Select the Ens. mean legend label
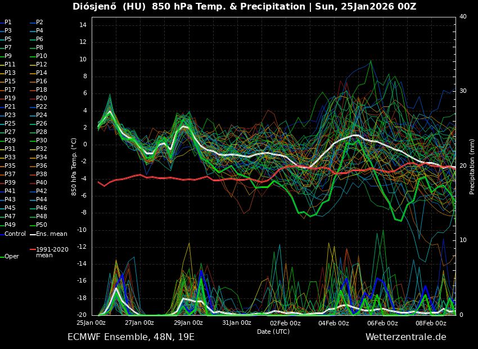This screenshot has height=349, width=478. point(52,234)
